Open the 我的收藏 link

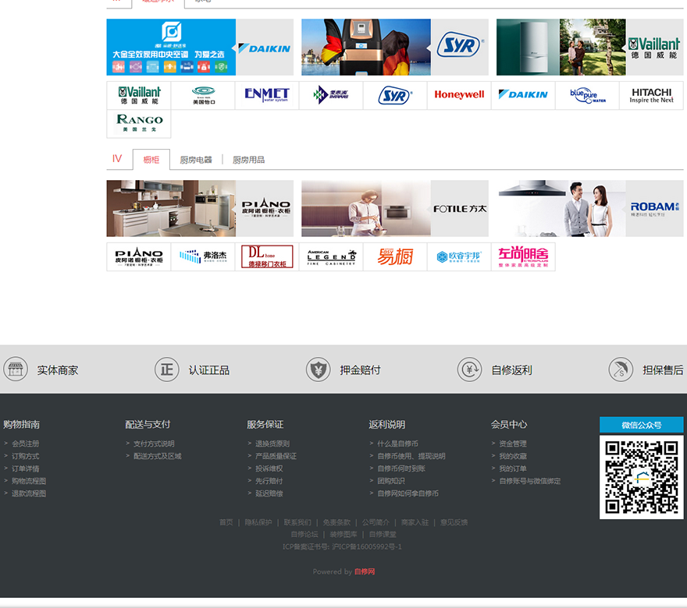click(x=513, y=456)
